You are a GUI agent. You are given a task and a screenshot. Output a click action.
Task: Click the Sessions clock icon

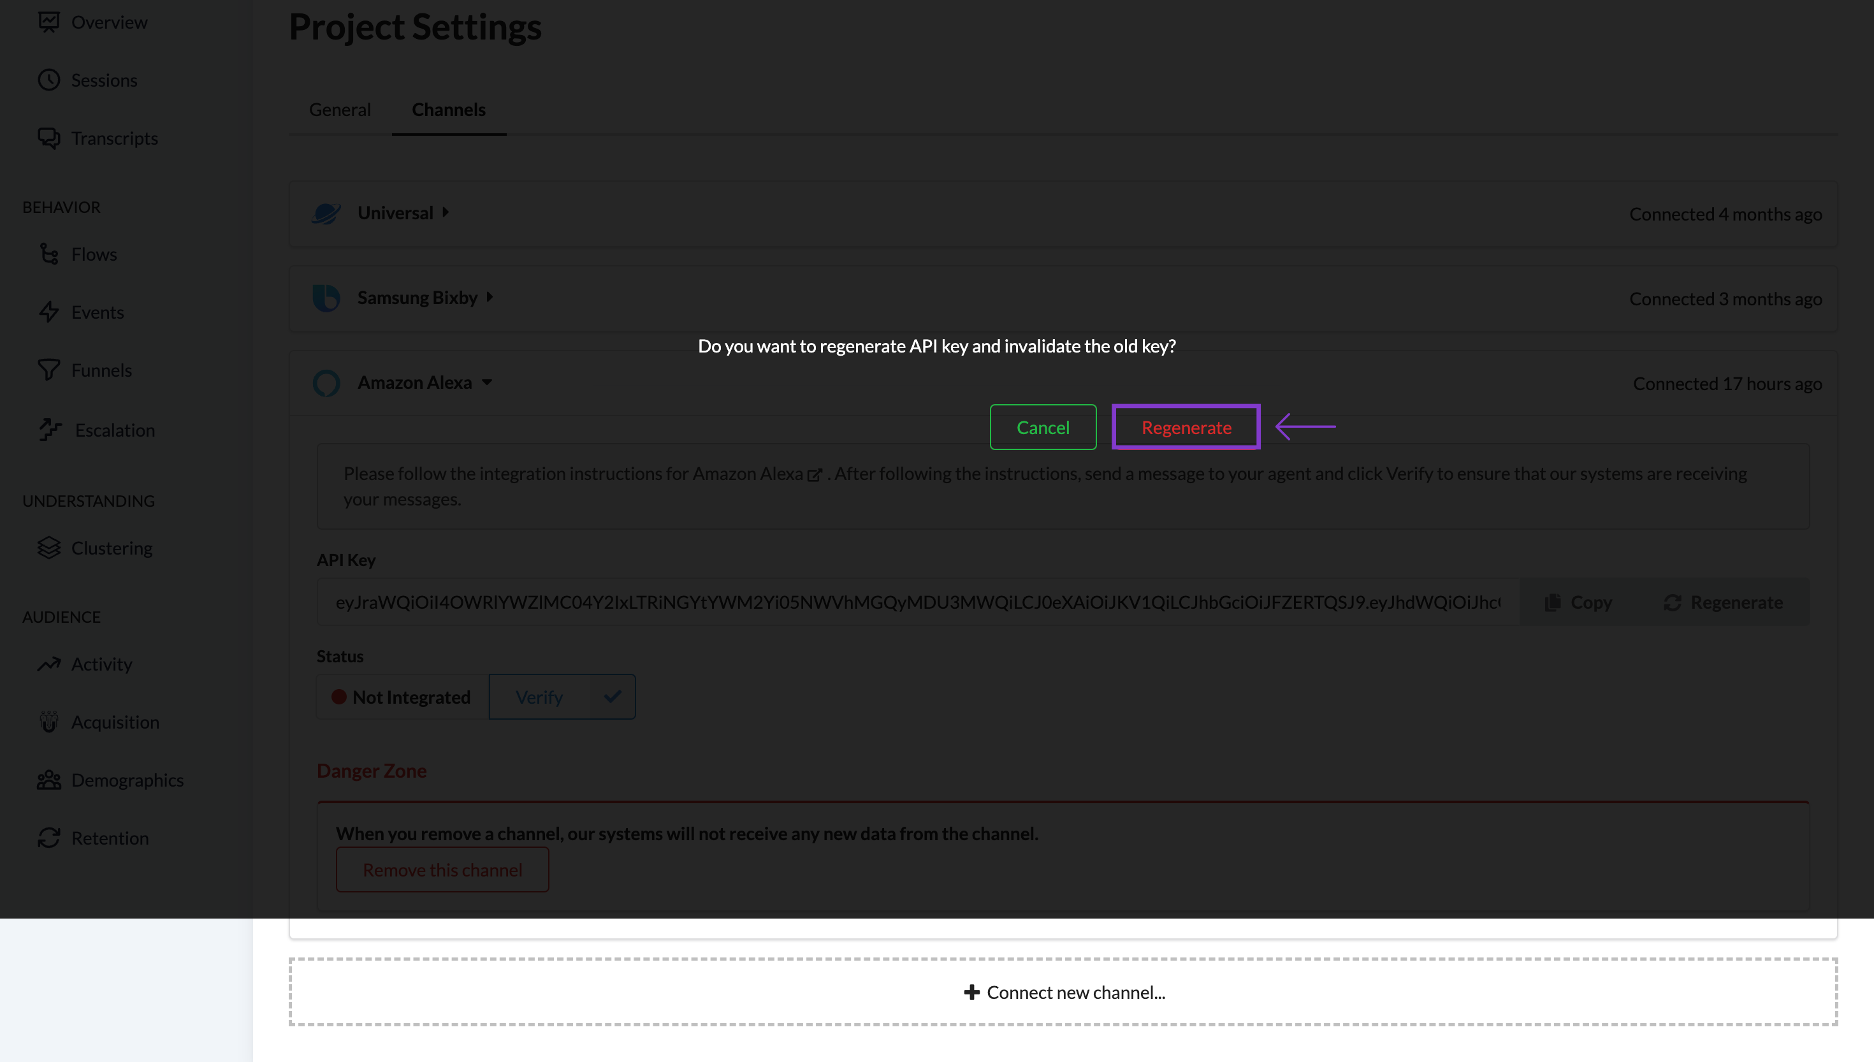(x=49, y=80)
